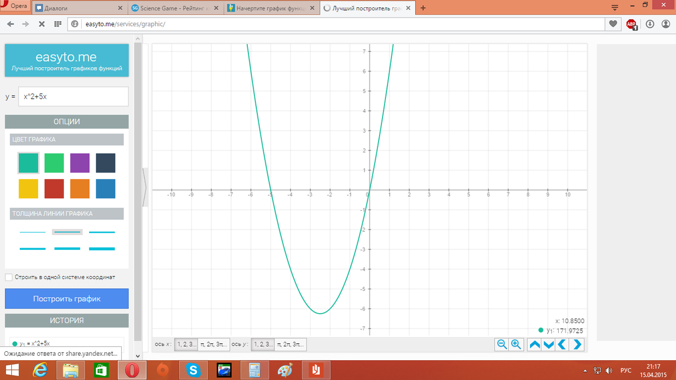Close the Диалоги tab
This screenshot has height=380, width=676.
pos(121,8)
